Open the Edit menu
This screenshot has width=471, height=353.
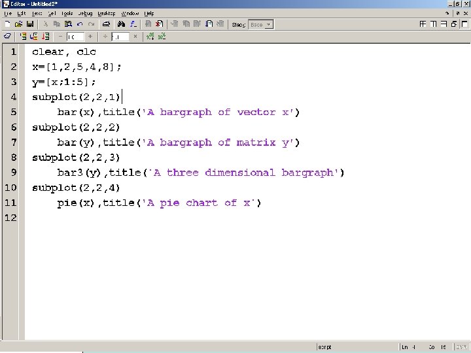[x=22, y=13]
